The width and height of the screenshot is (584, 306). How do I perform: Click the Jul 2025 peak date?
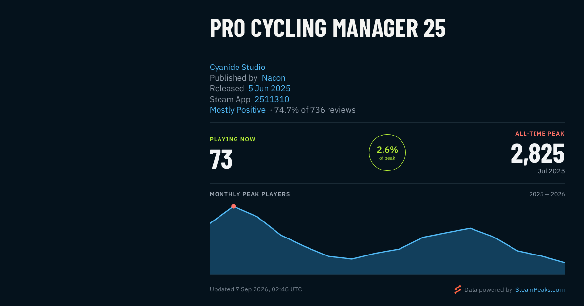[551, 171]
